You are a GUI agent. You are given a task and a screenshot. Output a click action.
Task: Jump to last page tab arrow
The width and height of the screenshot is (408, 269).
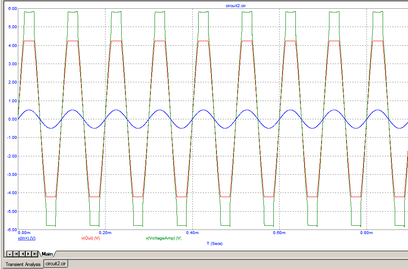(x=34, y=254)
